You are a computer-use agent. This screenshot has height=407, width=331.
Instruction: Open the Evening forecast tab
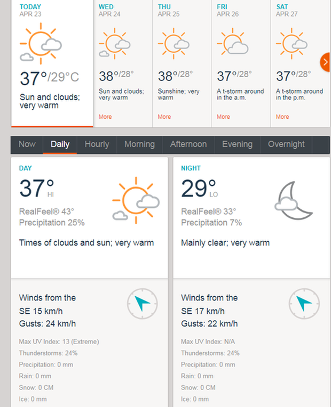[238, 144]
